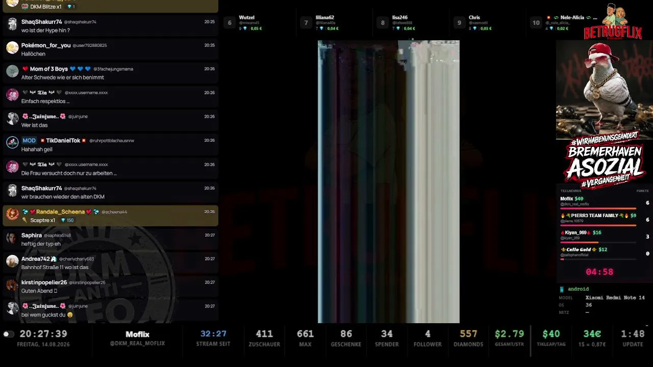Open the @3fachejungsmama handle
653x367 pixels.
[113, 69]
